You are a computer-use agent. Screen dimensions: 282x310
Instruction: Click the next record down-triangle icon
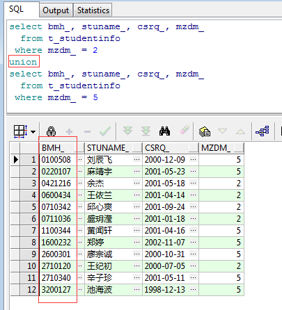pos(222,131)
